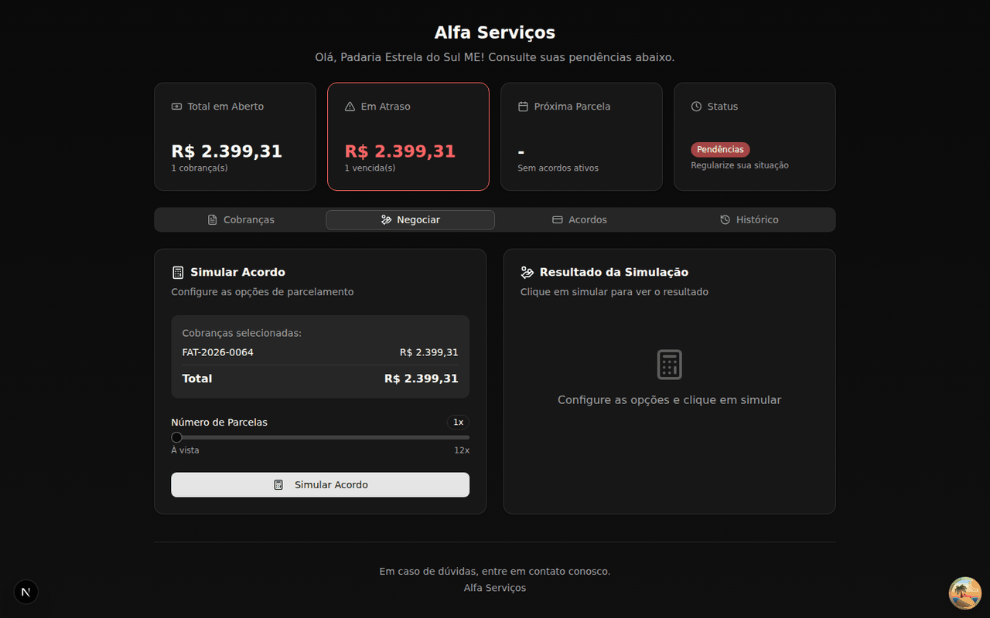Image resolution: width=990 pixels, height=618 pixels.
Task: Open the Acordos tab
Action: [x=579, y=220]
